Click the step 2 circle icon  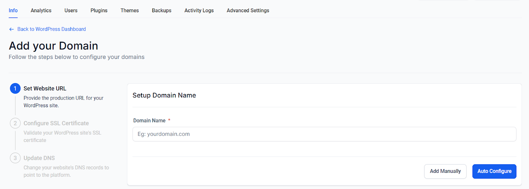(x=15, y=123)
